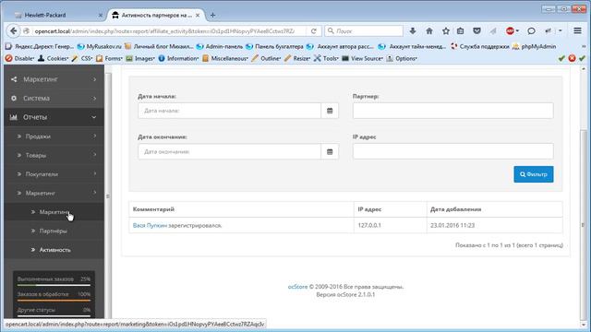The image size is (591, 332).
Task: Reload the page with the refresh icon
Action: coord(314,31)
